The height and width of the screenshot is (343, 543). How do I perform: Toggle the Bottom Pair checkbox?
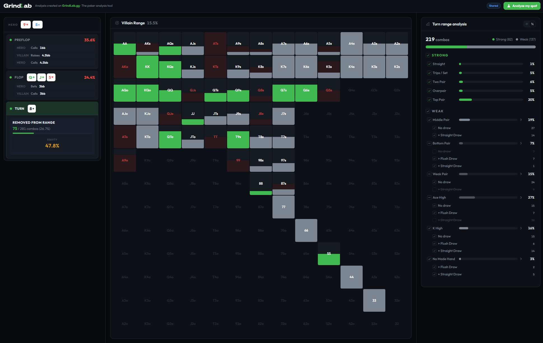pos(429,143)
